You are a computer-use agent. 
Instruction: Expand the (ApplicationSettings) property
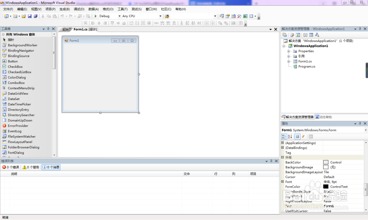pos(283,143)
